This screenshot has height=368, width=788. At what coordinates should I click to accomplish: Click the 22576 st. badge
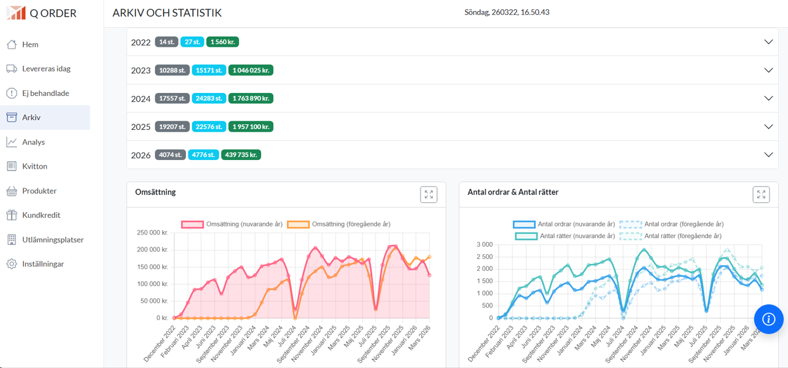pos(209,127)
